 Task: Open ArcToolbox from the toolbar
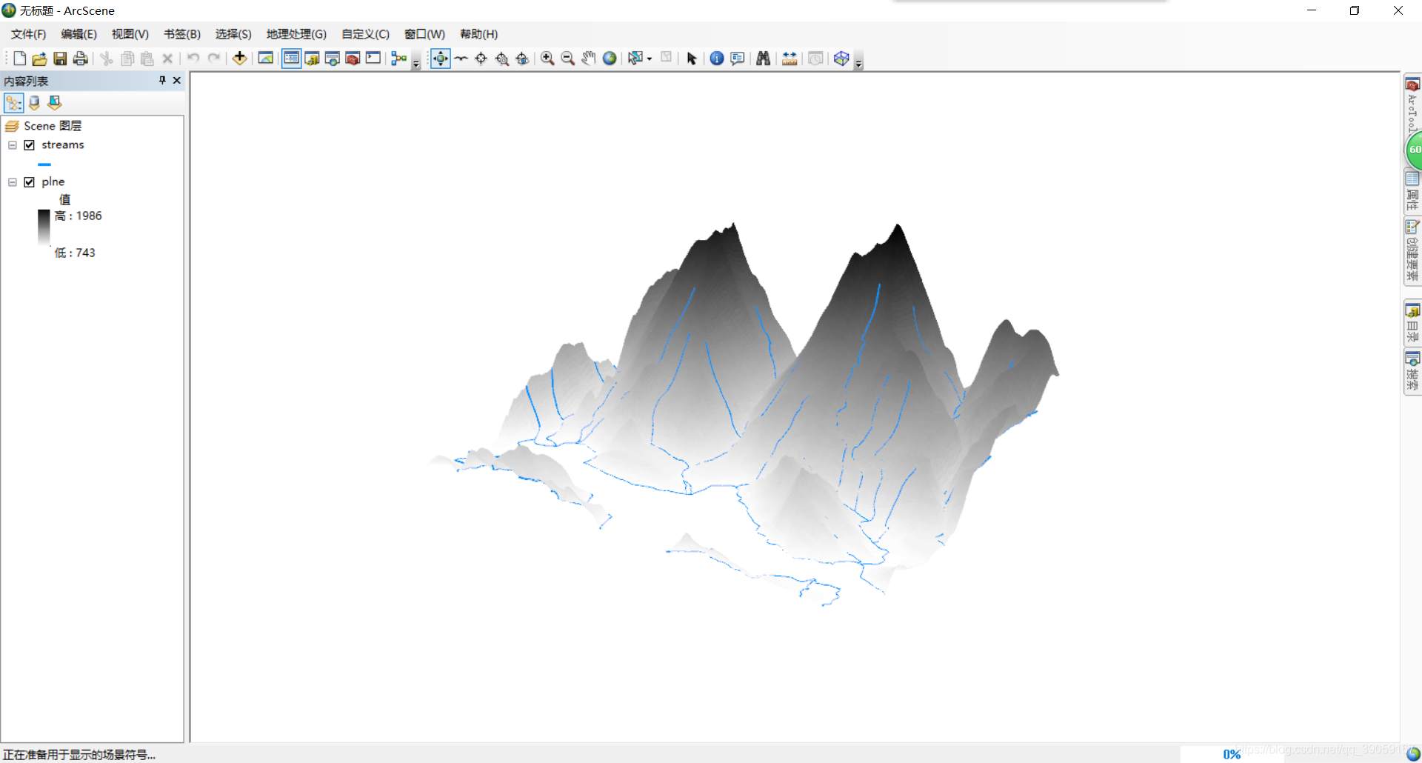353,59
